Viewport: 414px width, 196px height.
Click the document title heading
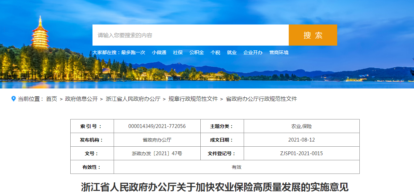coord(215,187)
